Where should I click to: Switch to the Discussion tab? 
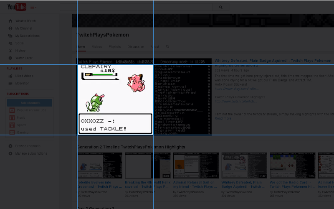[136, 47]
